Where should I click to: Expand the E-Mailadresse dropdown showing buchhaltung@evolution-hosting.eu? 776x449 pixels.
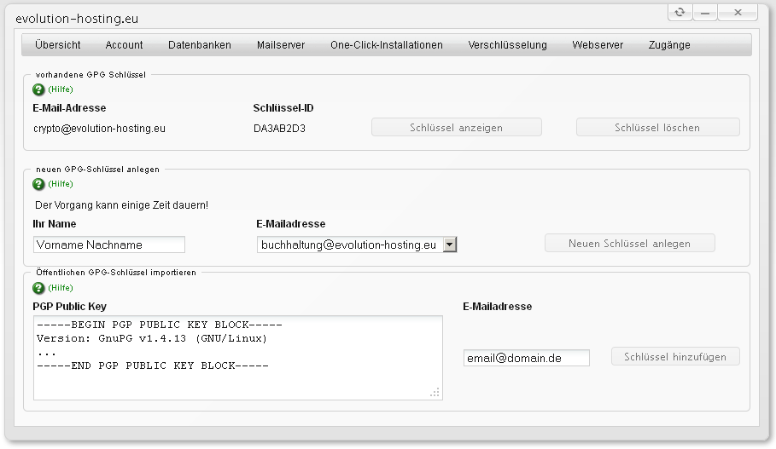pos(450,245)
